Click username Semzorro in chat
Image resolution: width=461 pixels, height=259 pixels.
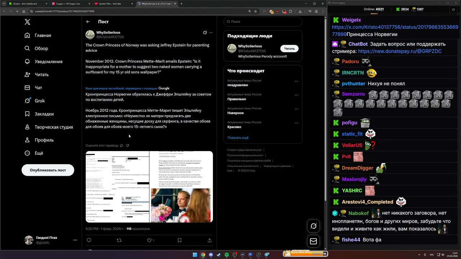tap(353, 94)
